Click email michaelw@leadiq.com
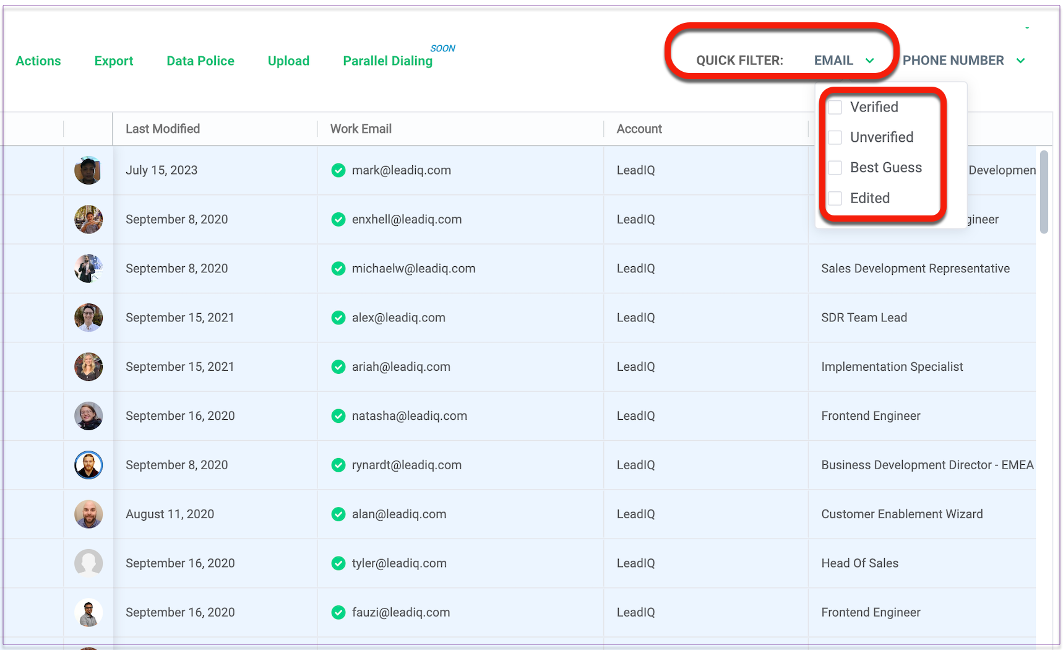This screenshot has height=650, width=1063. point(413,269)
